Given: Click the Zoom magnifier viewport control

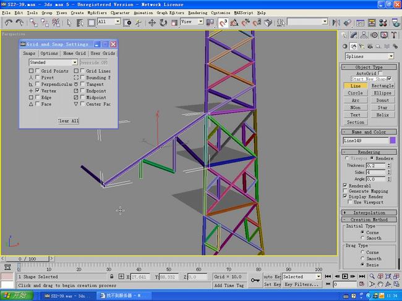Looking at the screenshot, I should 372,276.
